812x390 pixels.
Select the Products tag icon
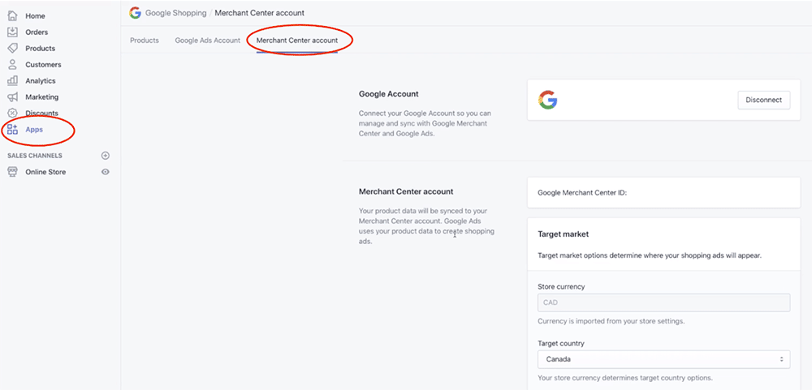[12, 49]
